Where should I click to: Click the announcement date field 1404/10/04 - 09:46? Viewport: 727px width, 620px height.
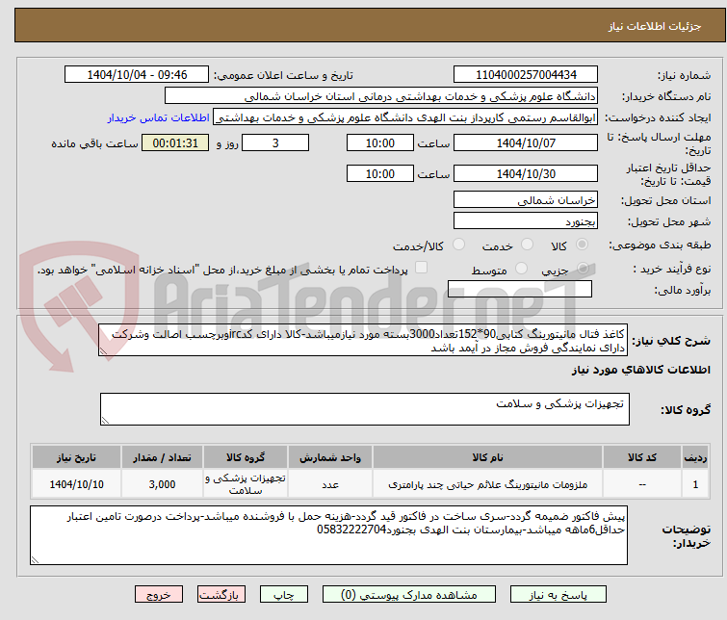tap(137, 74)
